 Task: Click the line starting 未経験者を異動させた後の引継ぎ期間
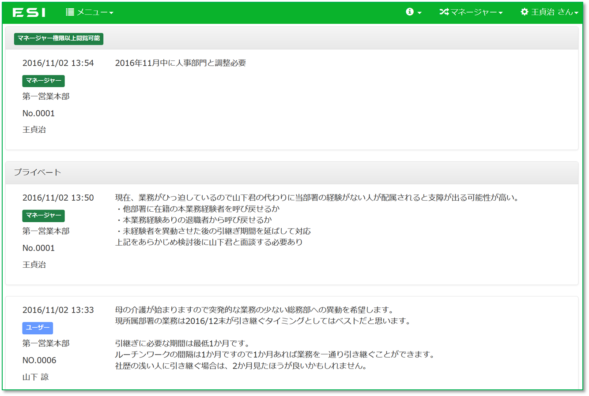[x=213, y=232]
